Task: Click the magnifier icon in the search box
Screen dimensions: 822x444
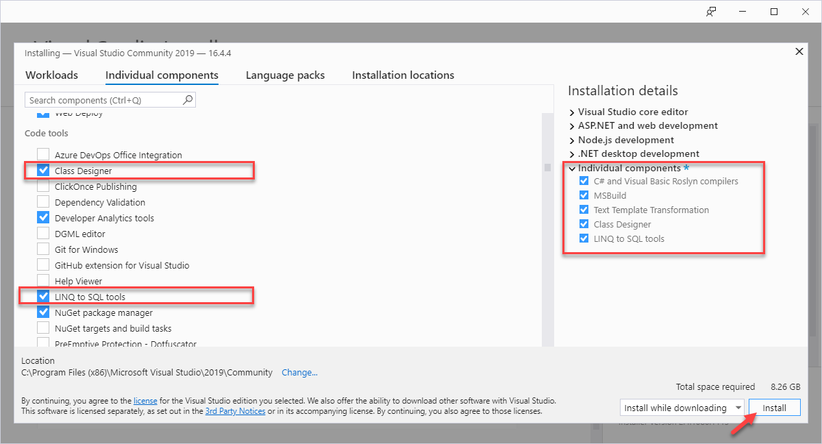Action: (x=188, y=100)
